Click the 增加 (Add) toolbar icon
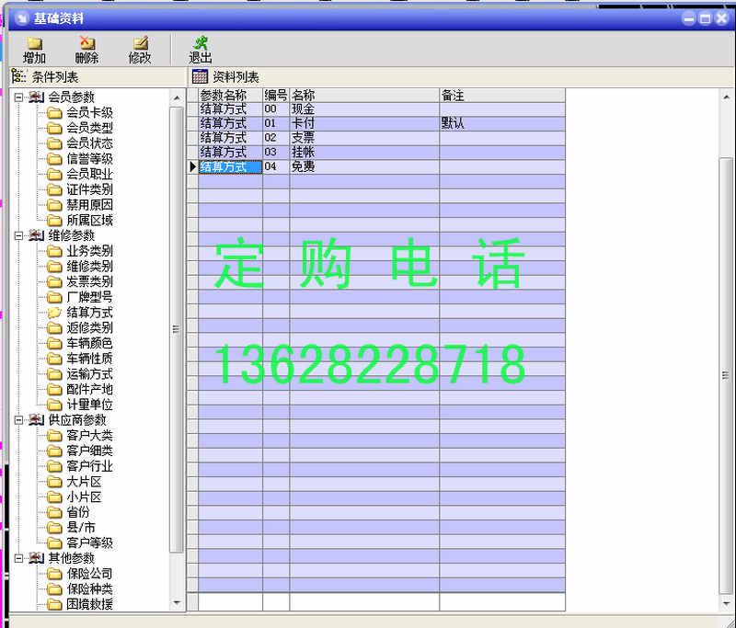Screen dimensions: 736x628 coord(35,43)
